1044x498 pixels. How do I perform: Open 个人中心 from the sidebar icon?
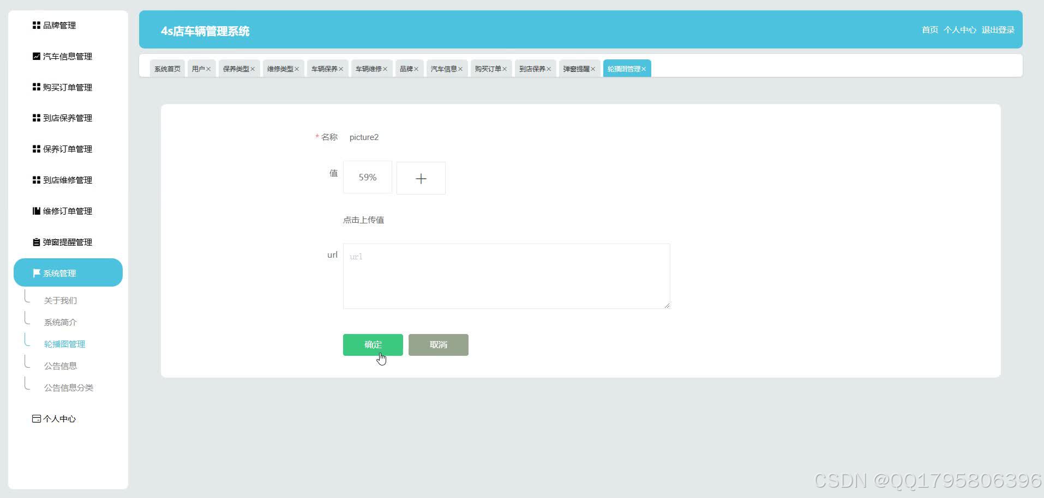(35, 418)
